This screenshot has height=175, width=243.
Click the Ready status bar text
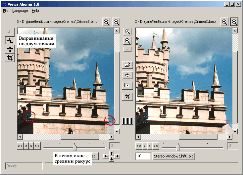(x=12, y=166)
